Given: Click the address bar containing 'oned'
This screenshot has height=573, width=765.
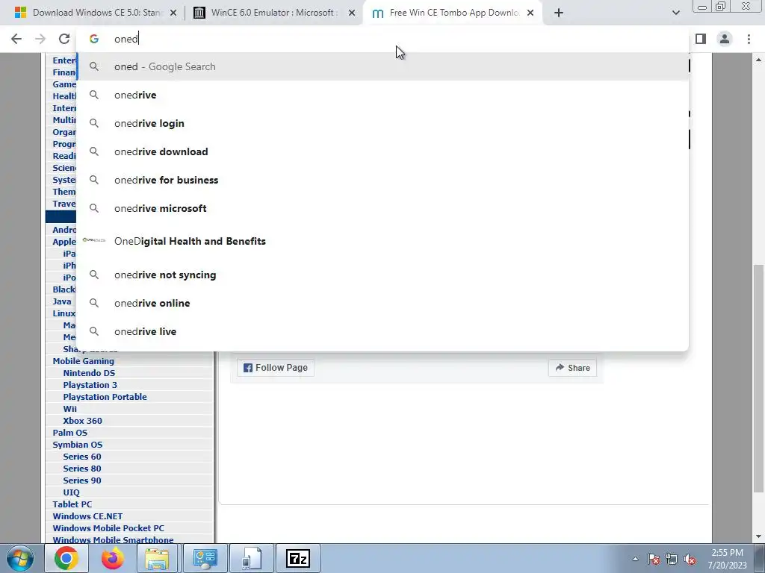Looking at the screenshot, I should 383,39.
